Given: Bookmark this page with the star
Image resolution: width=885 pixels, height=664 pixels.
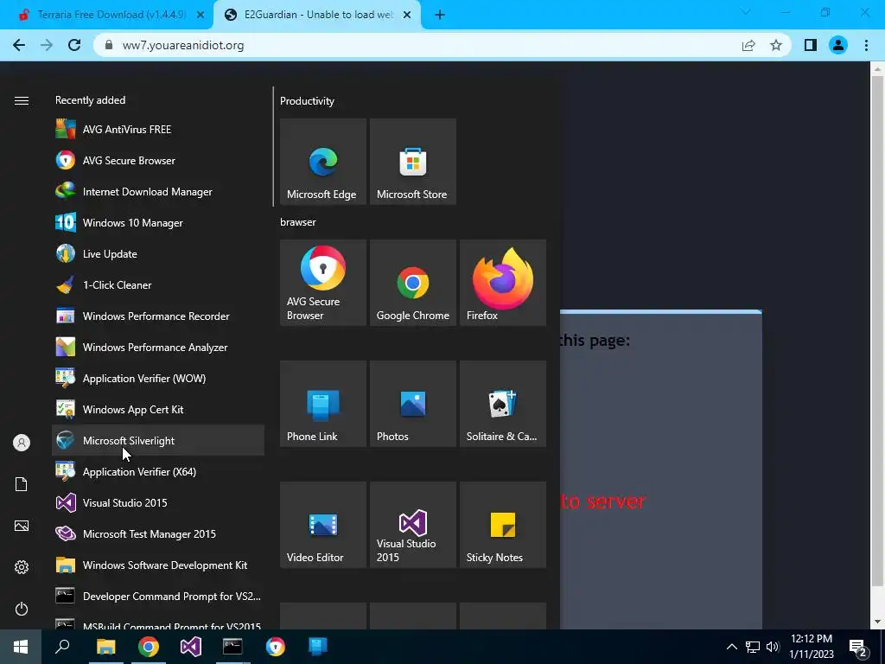Looking at the screenshot, I should point(776,45).
